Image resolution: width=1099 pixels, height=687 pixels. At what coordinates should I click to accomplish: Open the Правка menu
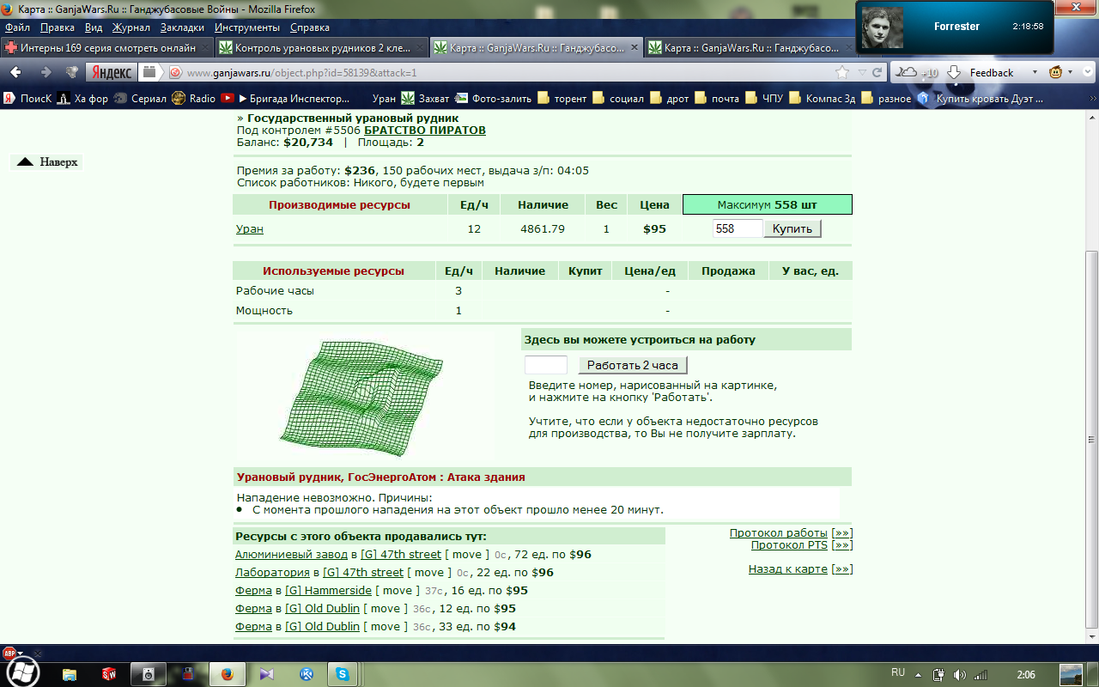tap(58, 27)
